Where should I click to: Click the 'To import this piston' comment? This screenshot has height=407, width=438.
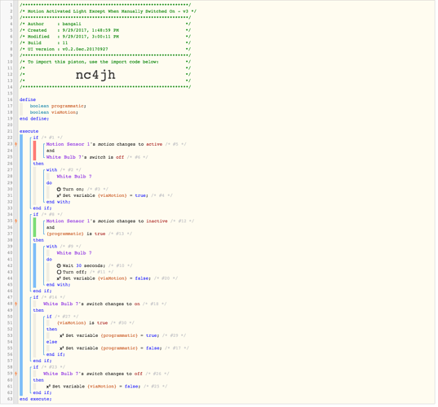[x=105, y=62]
